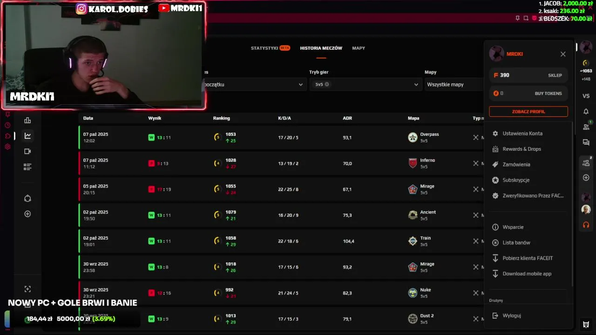Open the leaderboard bar-chart sidebar icon
This screenshot has width=596, height=335.
pyautogui.click(x=27, y=121)
